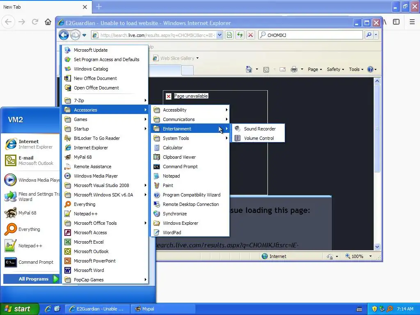This screenshot has height=315, width=420.
Task: Expand the Accessibility submenu
Action: point(190,110)
